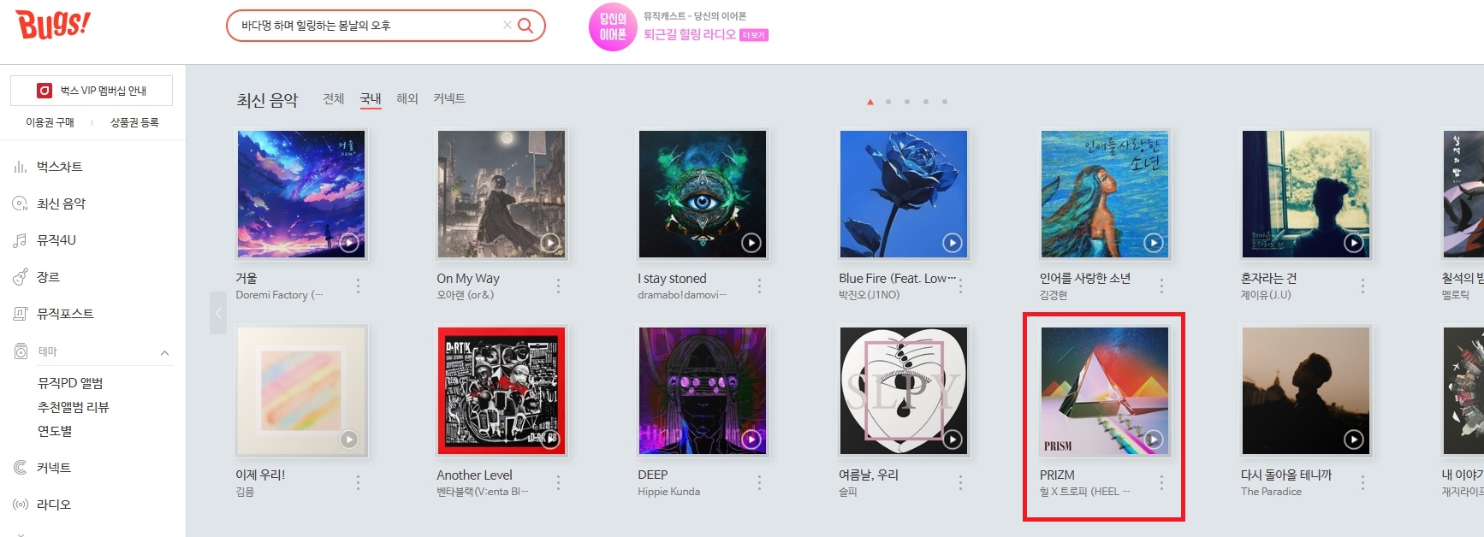Open the 라디오 radio sidebar item
1484x537 pixels.
click(x=53, y=505)
